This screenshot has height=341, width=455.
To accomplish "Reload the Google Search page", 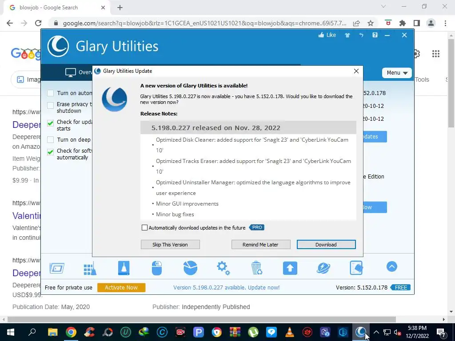I will [38, 23].
